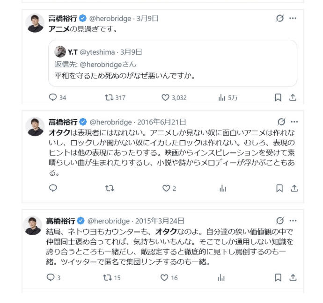The width and height of the screenshot is (323, 303).
Task: Open more options on March 9 tweet
Action: (293, 18)
